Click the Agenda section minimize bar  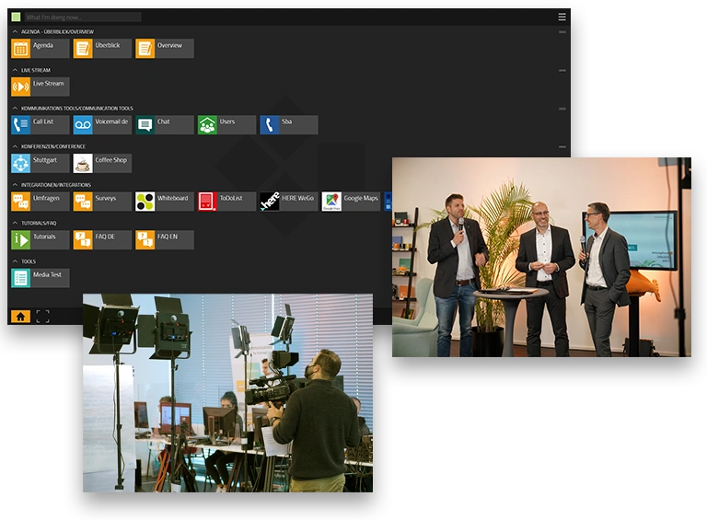562,32
